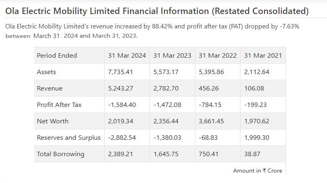Select the Reserves and Surplus row label
Viewport: 327px width, 183px height.
point(69,137)
